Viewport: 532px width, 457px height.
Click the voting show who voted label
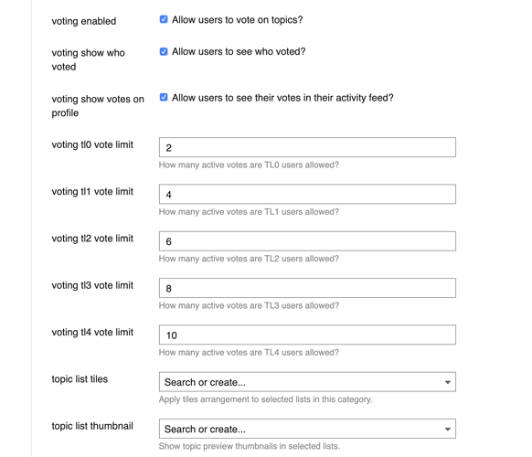click(89, 59)
